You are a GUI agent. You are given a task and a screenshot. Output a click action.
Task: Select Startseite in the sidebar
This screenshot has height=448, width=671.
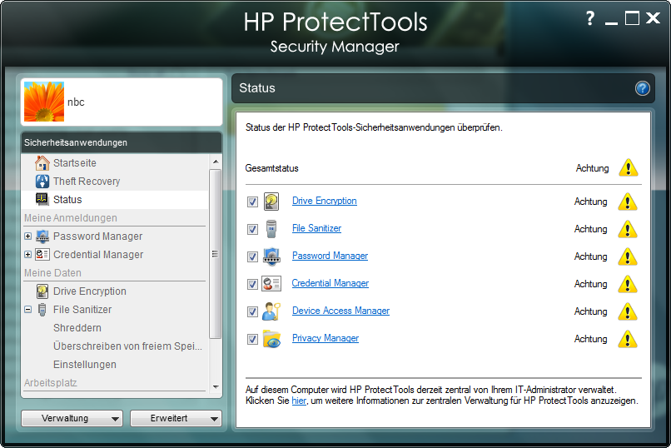75,163
